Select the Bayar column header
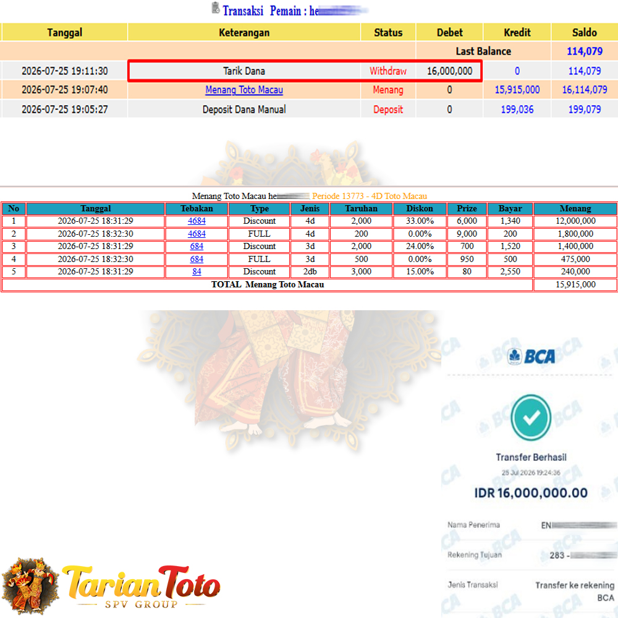618x618 pixels. (x=510, y=208)
